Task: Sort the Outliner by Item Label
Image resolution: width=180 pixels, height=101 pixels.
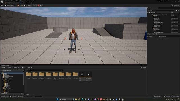Action: (153, 12)
